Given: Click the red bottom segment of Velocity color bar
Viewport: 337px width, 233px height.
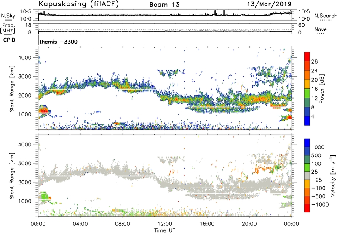Looking at the screenshot, I should click(307, 208).
